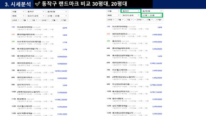Open 매매 deal type dropdown in 21평~25평 panel
The height and width of the screenshot is (116, 206).
pos(113,15)
